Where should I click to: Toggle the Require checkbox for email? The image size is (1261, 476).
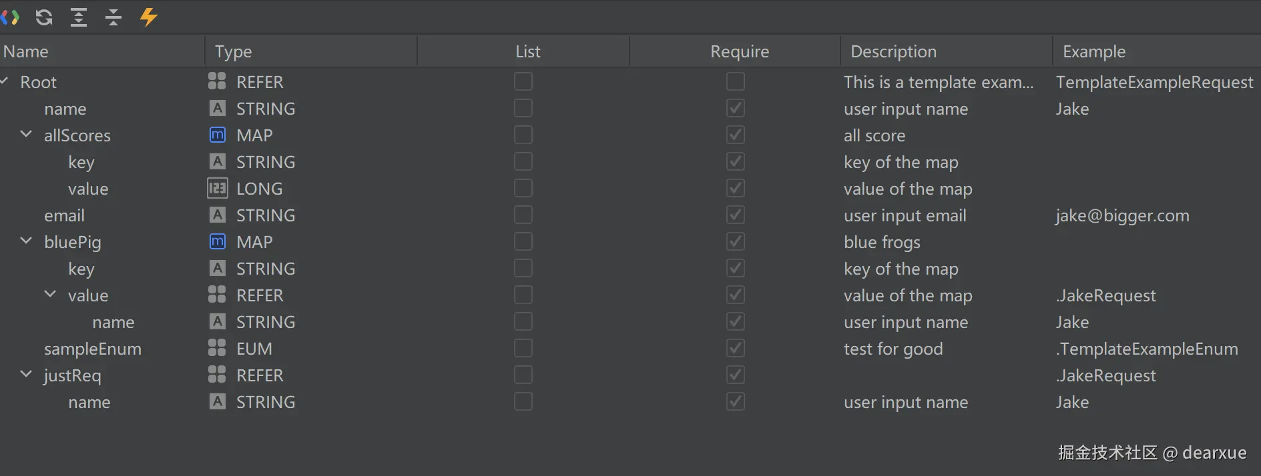point(735,215)
